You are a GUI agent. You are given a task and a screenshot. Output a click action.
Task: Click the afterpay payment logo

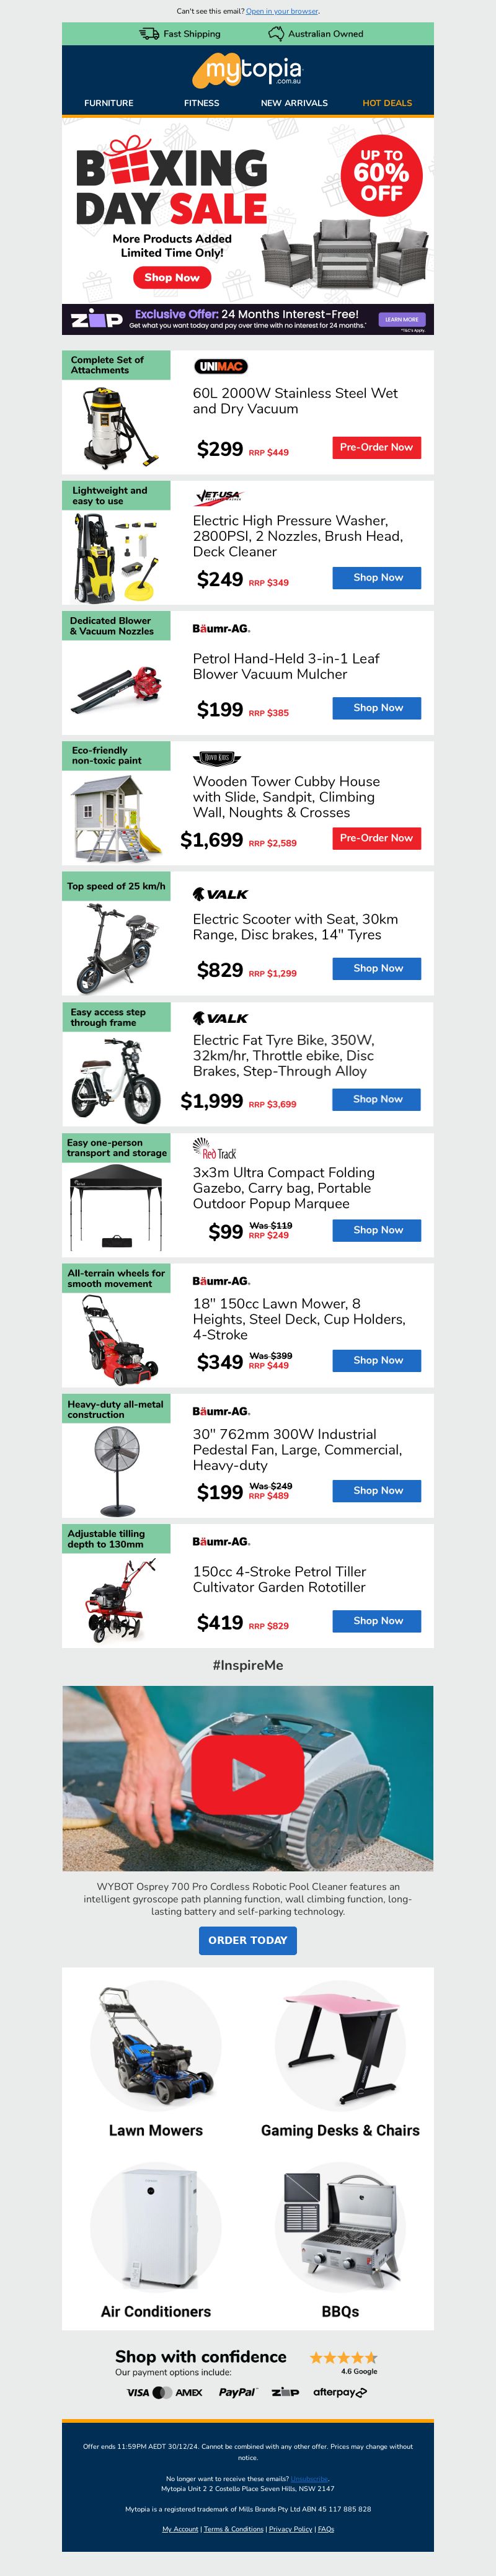point(340,2392)
